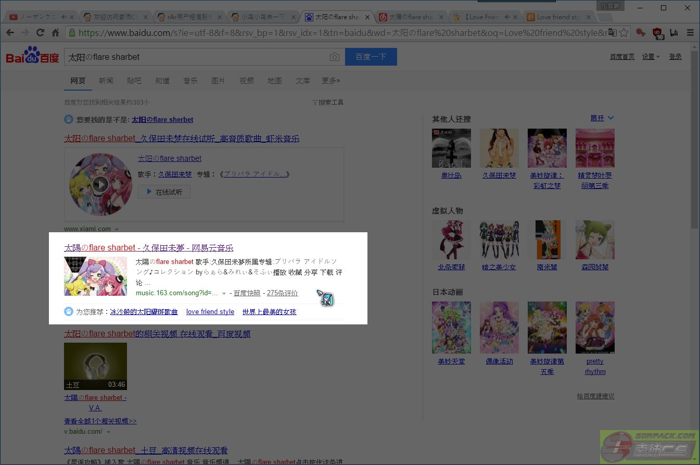Open the 设置 dropdown menu
This screenshot has height=465, width=700.
click(651, 57)
